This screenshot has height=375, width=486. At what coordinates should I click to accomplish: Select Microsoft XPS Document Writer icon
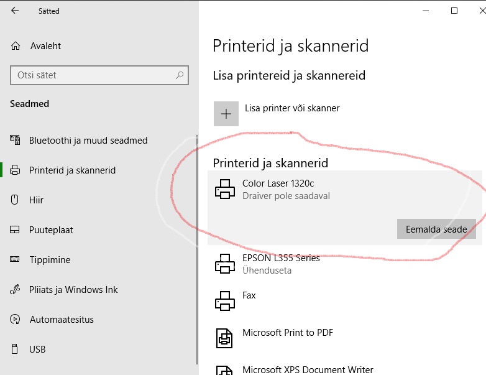point(225,368)
